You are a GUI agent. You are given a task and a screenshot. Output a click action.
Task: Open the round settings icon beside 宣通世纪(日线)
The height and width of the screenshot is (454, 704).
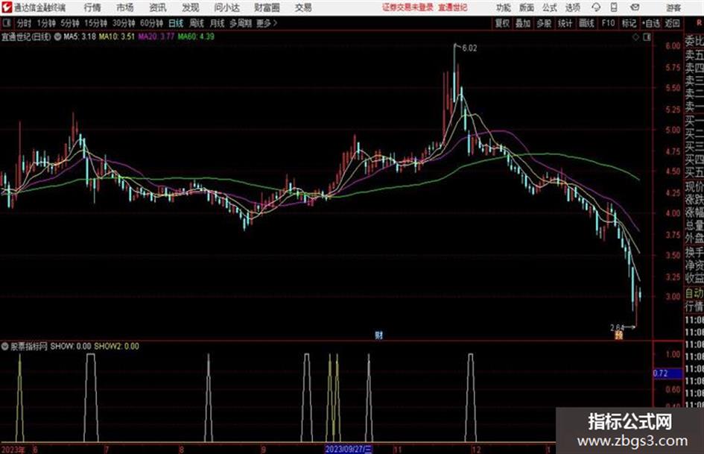(57, 37)
